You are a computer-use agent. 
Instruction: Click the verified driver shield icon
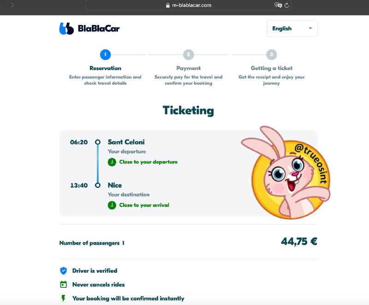[x=63, y=271]
